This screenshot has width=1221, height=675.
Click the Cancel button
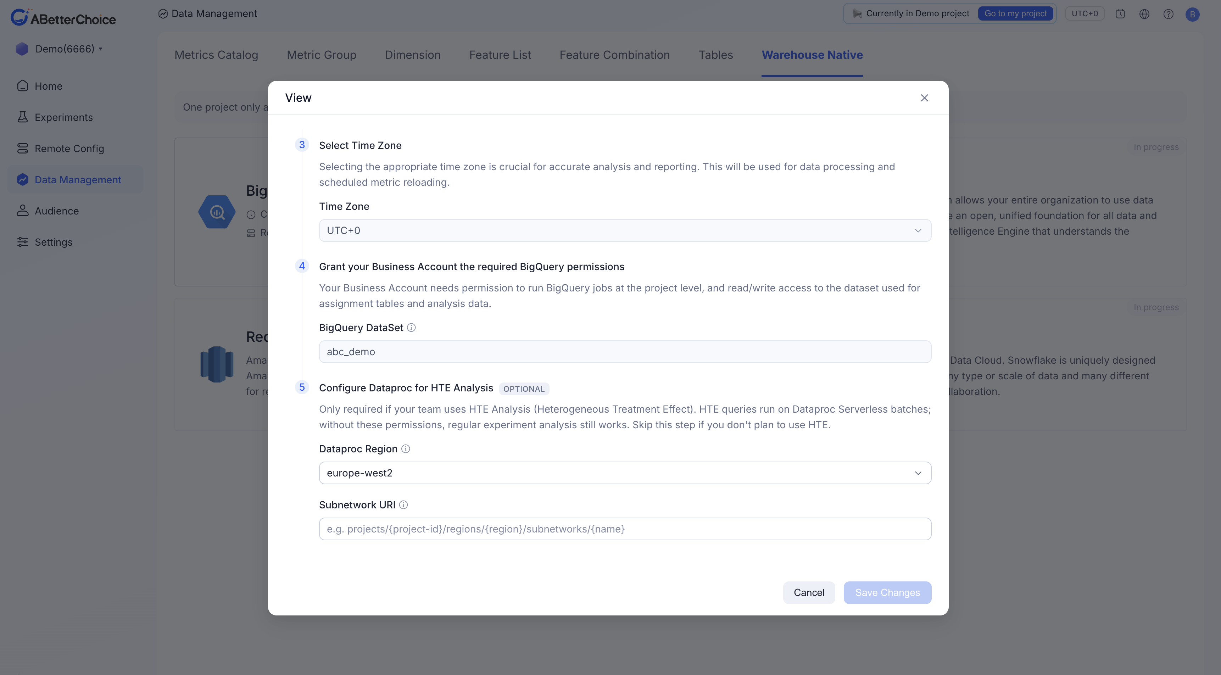809,592
